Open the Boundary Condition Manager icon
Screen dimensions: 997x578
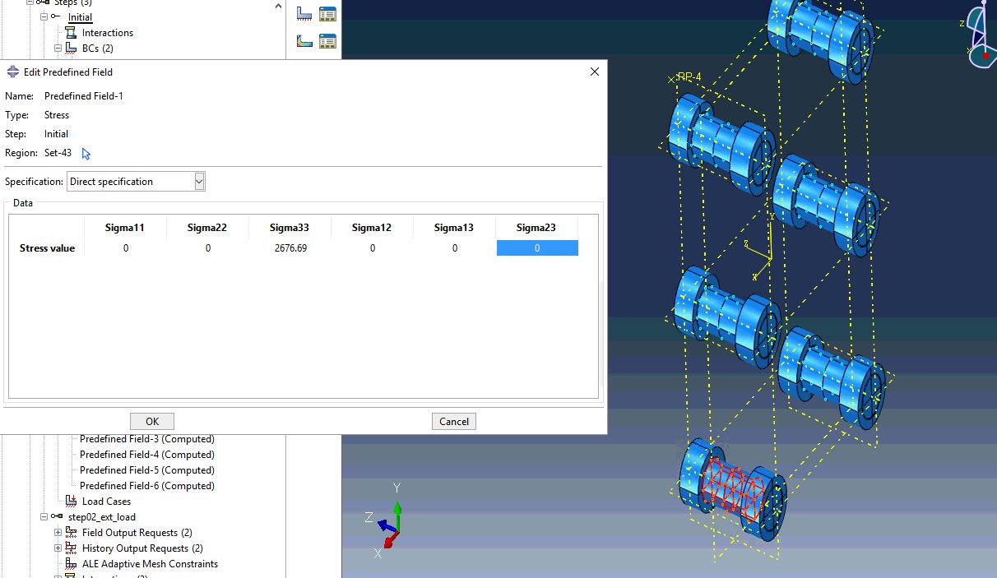[327, 13]
